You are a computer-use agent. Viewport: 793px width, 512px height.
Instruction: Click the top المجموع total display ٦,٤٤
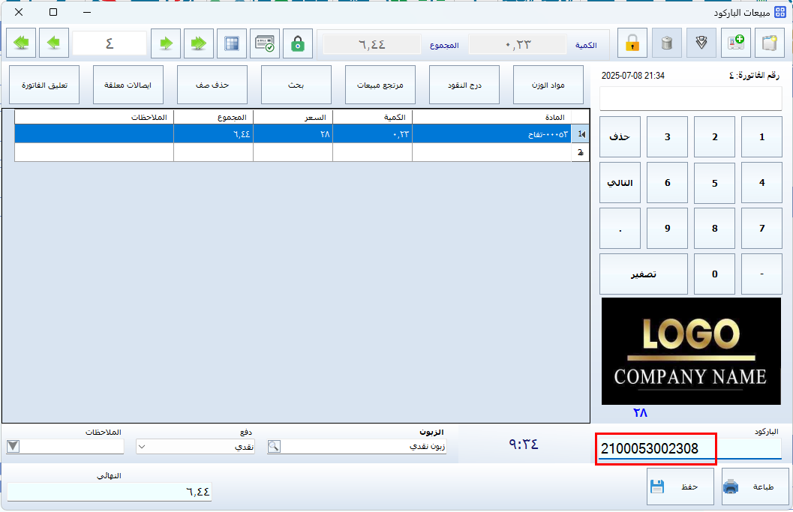(371, 44)
